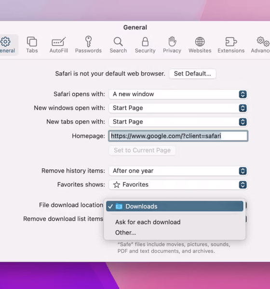Open the Extensions puzzle piece pane
270x289 pixels.
click(x=231, y=45)
